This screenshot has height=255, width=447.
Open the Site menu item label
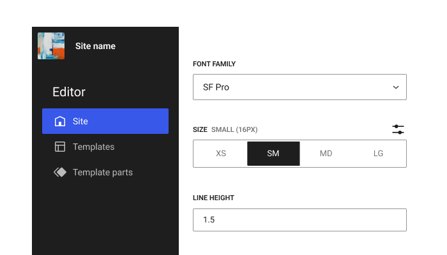pos(80,121)
